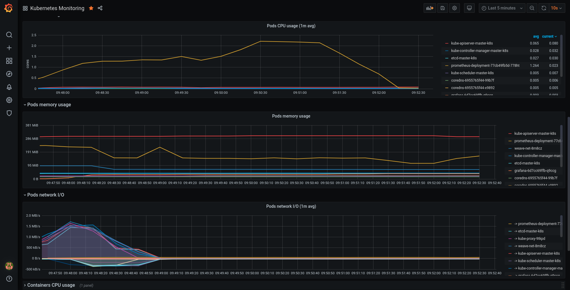Toggle weave-net-8m8cz in memory legend
Viewport: 570px width, 290px height.
528,148
